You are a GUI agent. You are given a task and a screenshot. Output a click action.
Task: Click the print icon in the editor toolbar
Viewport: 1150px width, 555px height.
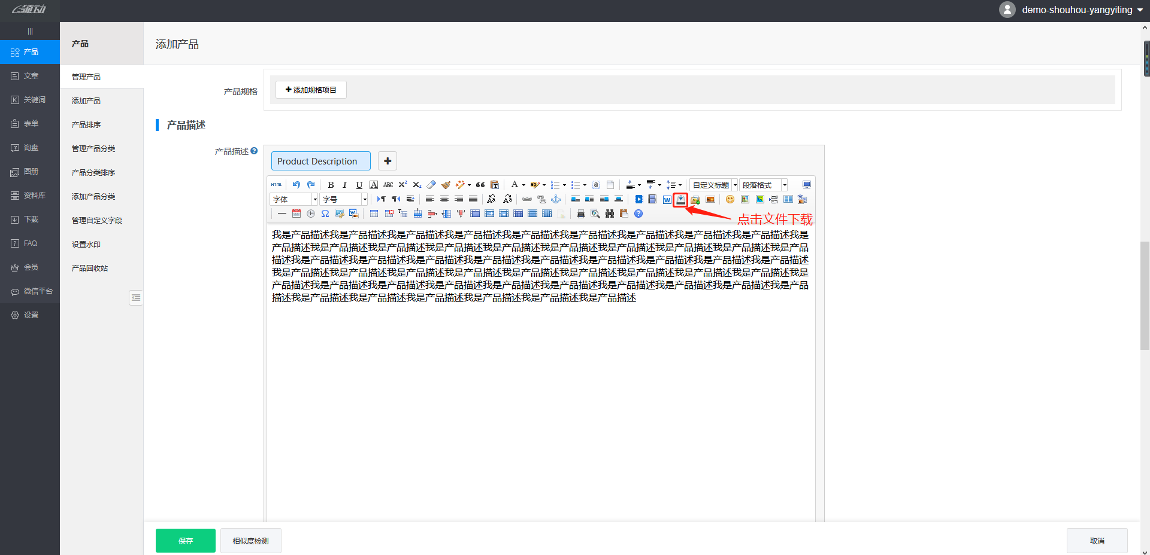click(x=580, y=214)
